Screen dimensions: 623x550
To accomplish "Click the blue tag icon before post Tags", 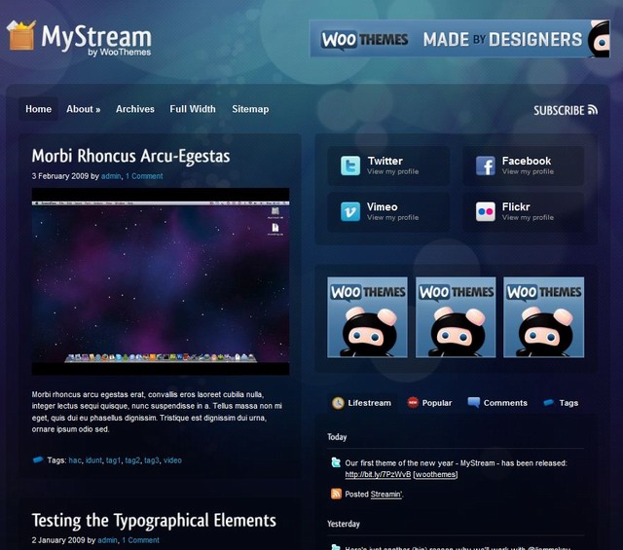I will (38, 459).
